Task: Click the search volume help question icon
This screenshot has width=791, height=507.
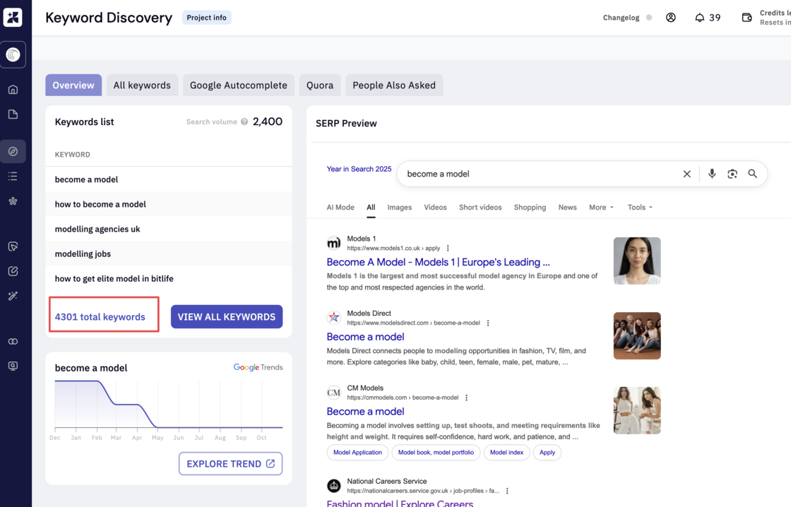Action: coord(244,121)
